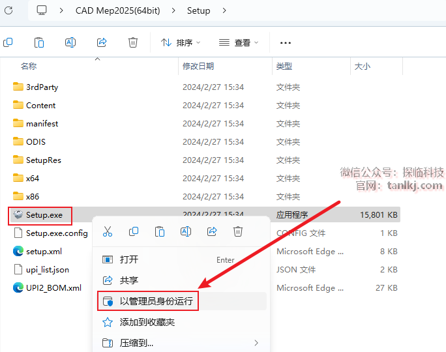Image resolution: width=446 pixels, height=352 pixels.
Task: Choose 添加到收藏夹 from context menu
Action: [147, 322]
